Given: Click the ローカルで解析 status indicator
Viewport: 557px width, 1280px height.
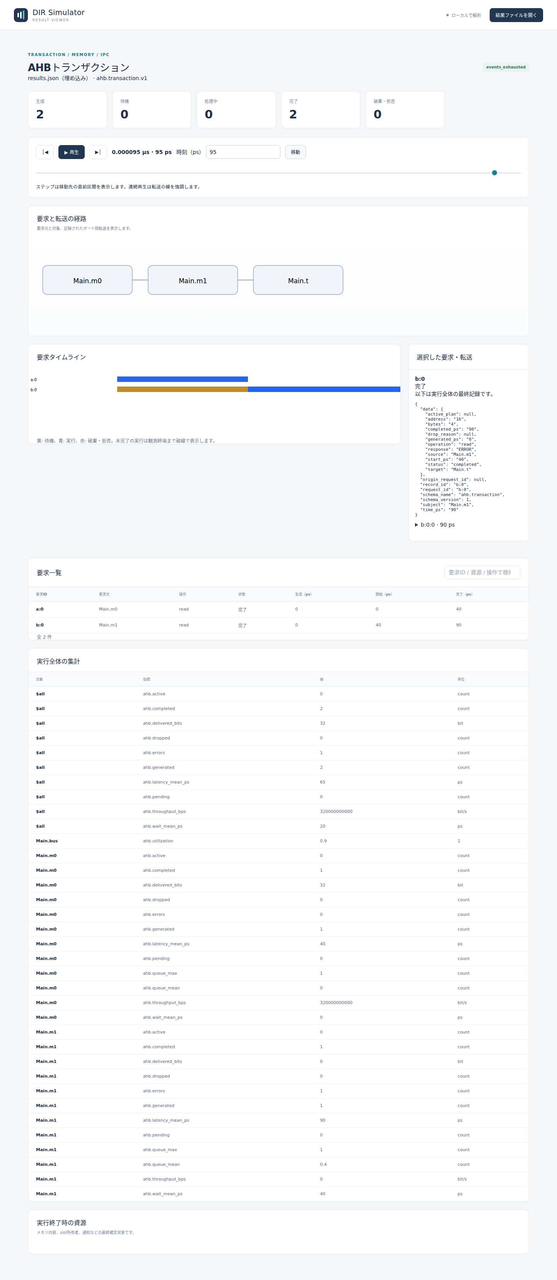Looking at the screenshot, I should 464,15.
